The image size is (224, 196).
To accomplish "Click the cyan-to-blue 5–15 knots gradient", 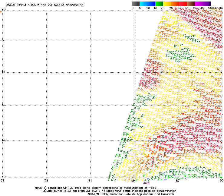I will (x=147, y=4).
